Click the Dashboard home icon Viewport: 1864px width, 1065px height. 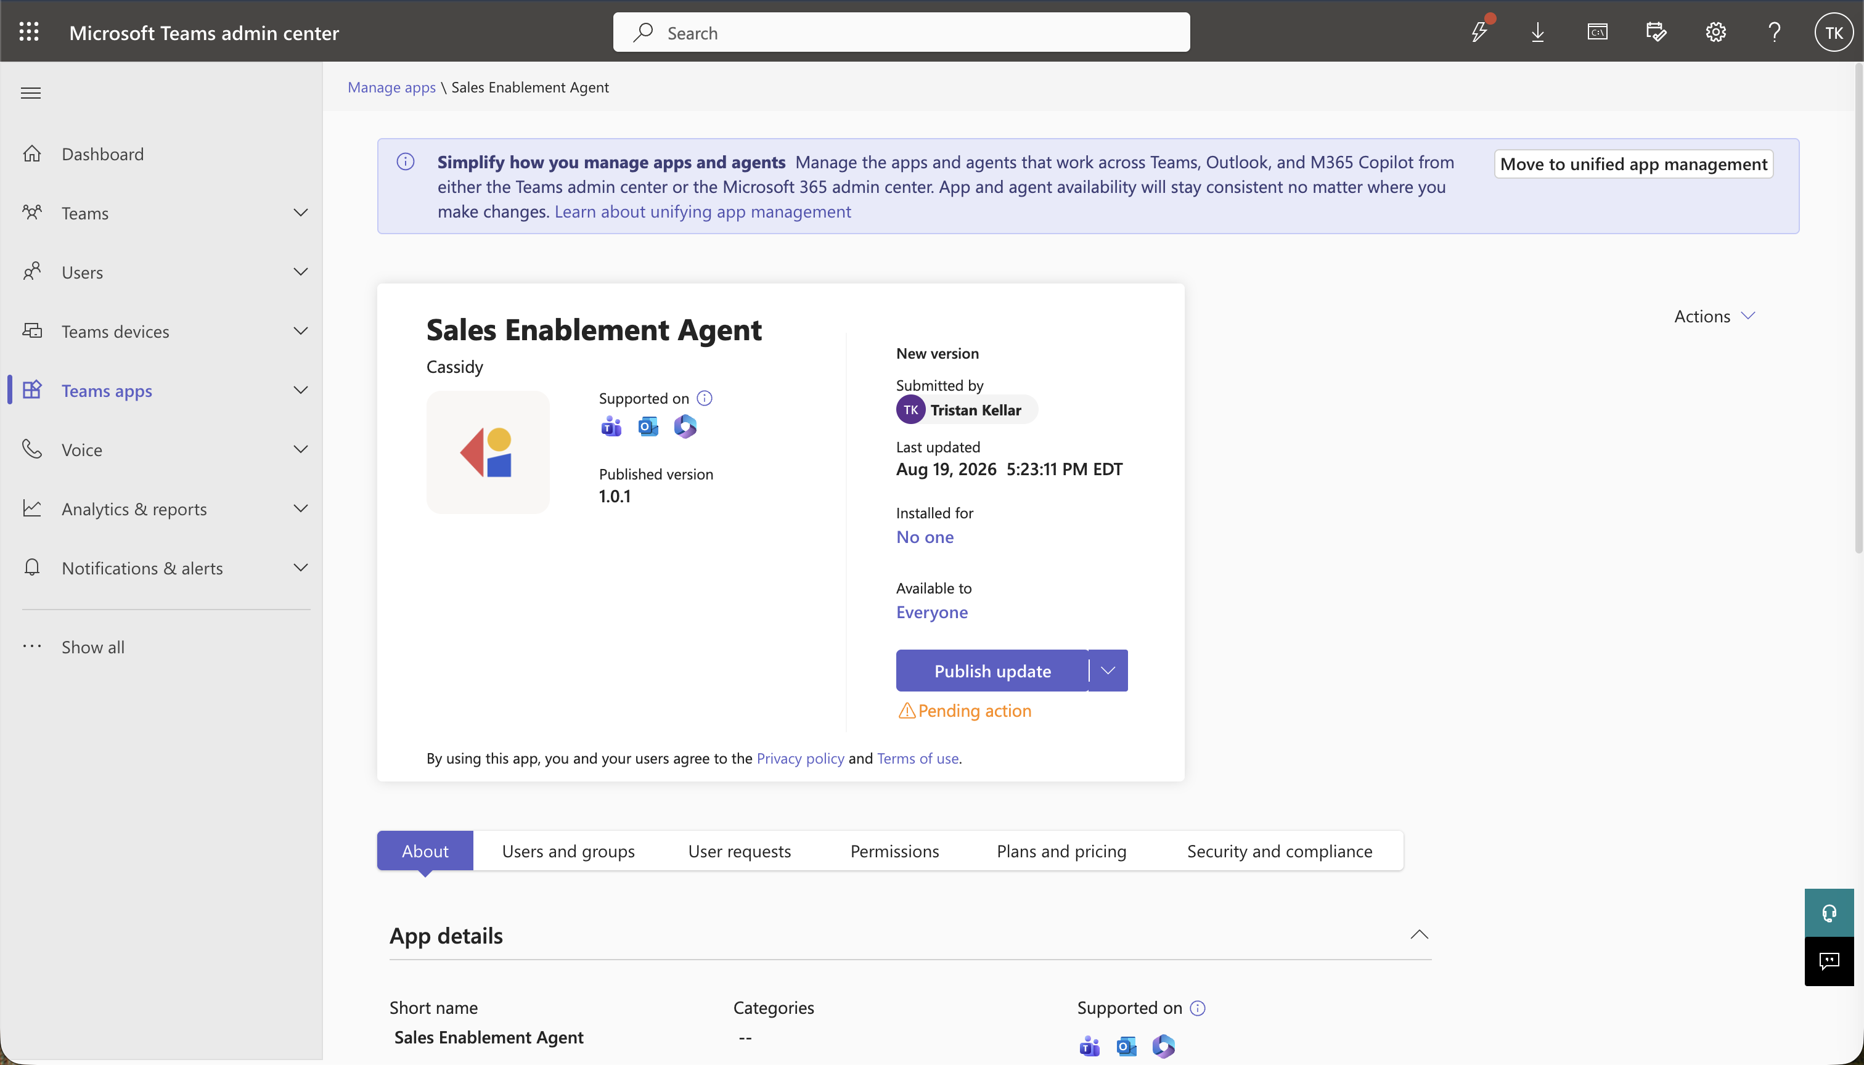31,153
